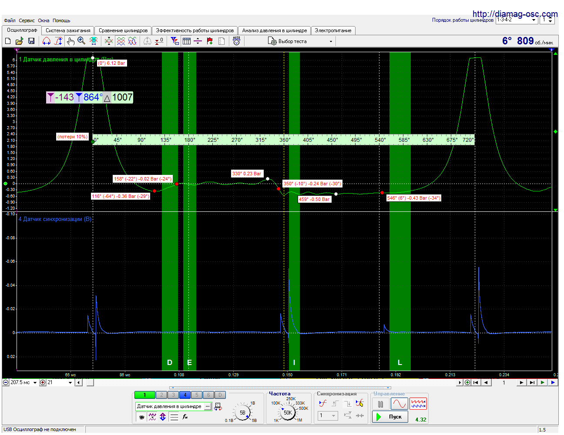
Task: Toggle channel 1 green button
Action: pos(145,395)
